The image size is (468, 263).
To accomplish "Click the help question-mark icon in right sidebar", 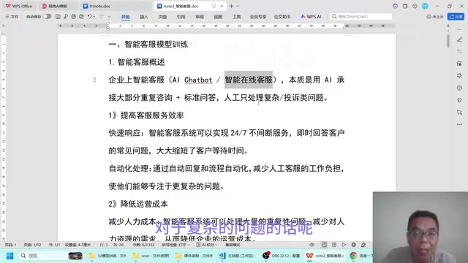I will [x=459, y=88].
